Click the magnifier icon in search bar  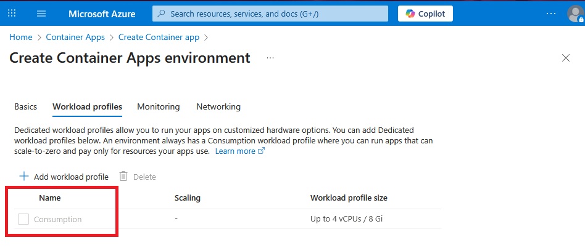tap(161, 14)
